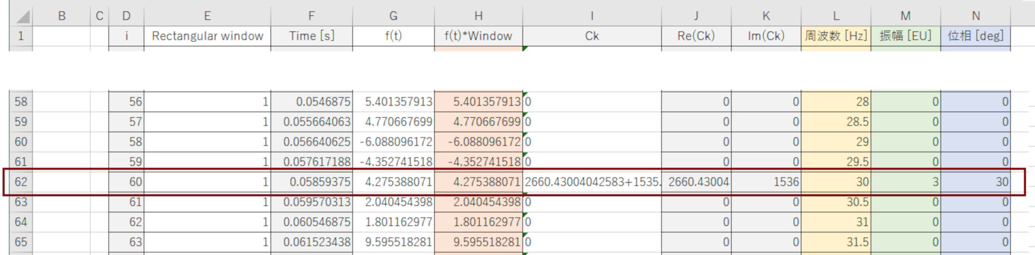
Task: Select Time cell showing 0.05859375
Action: click(312, 182)
